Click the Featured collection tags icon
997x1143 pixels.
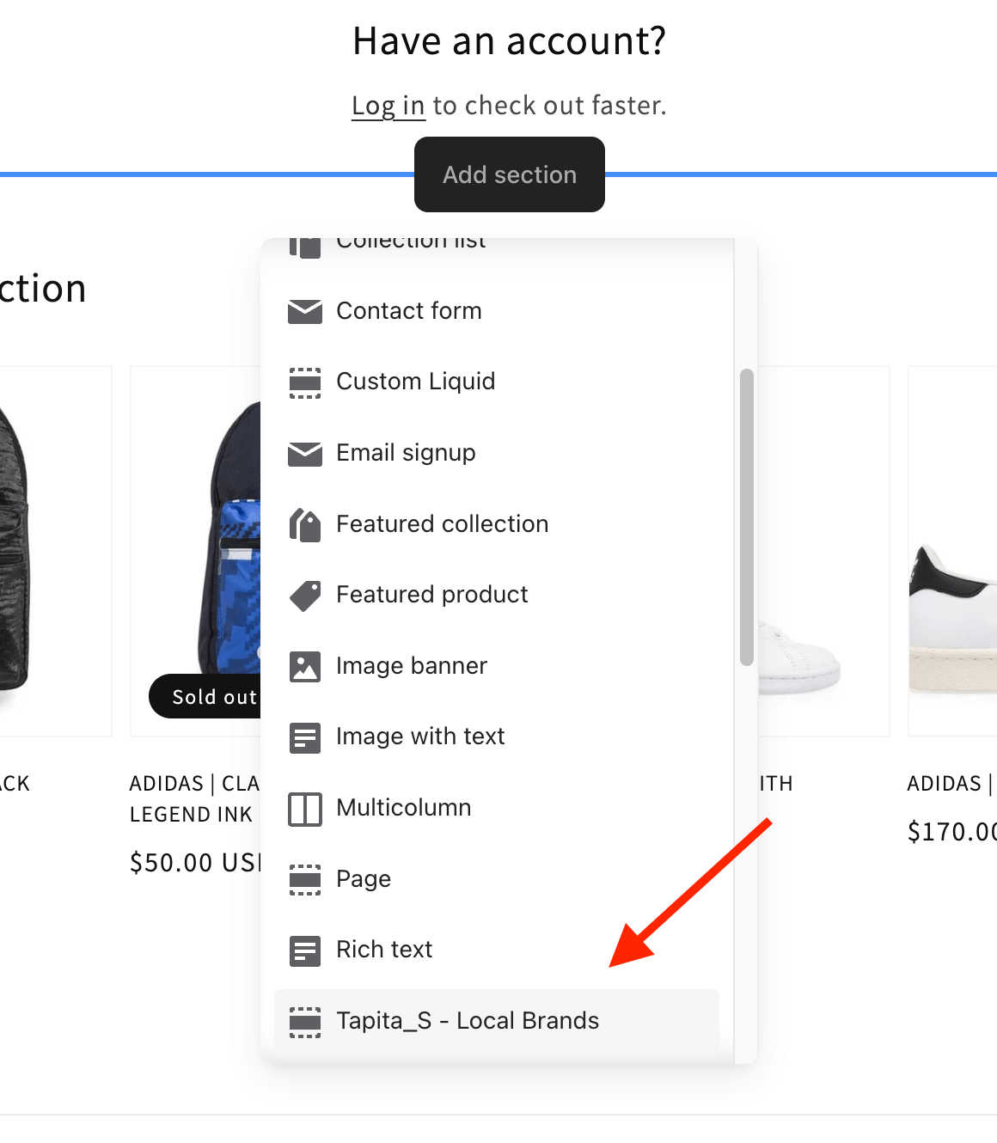point(304,524)
